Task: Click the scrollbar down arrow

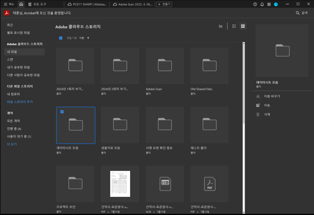Action: coord(244,212)
